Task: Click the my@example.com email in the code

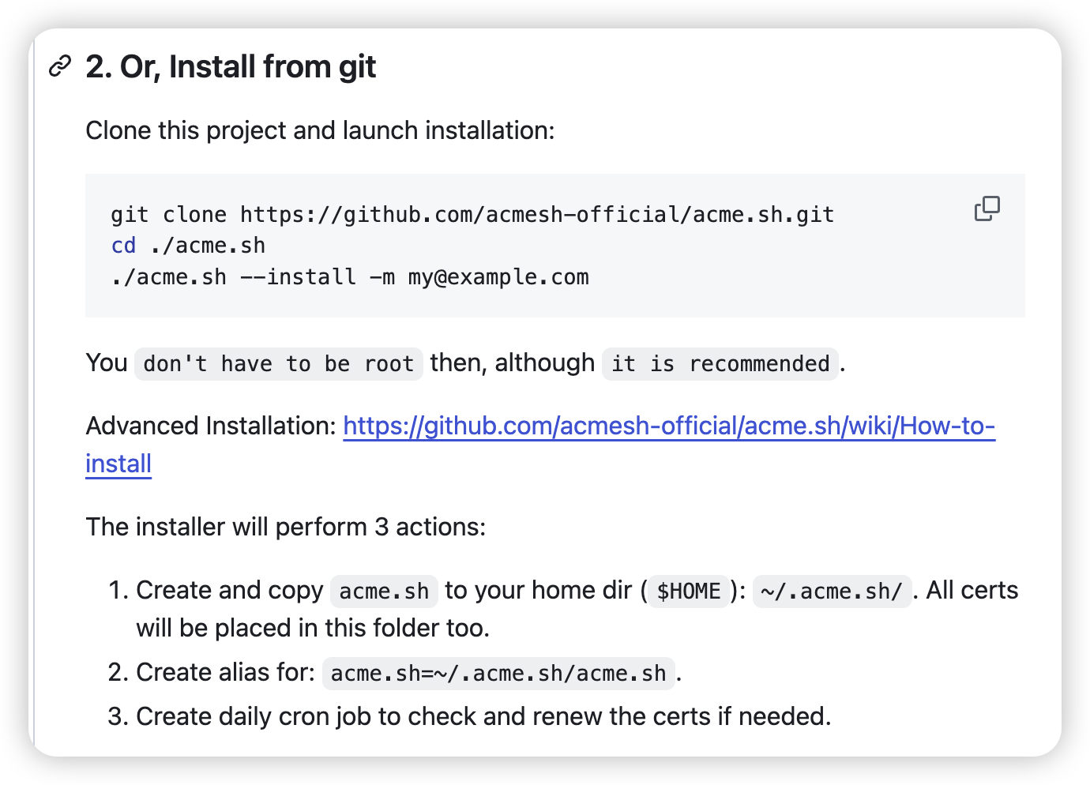Action: [498, 277]
